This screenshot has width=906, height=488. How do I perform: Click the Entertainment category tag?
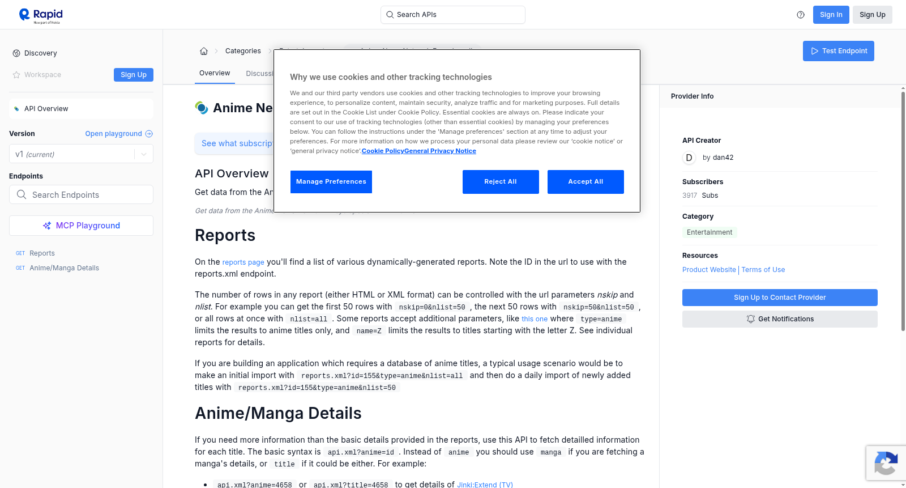click(x=710, y=232)
